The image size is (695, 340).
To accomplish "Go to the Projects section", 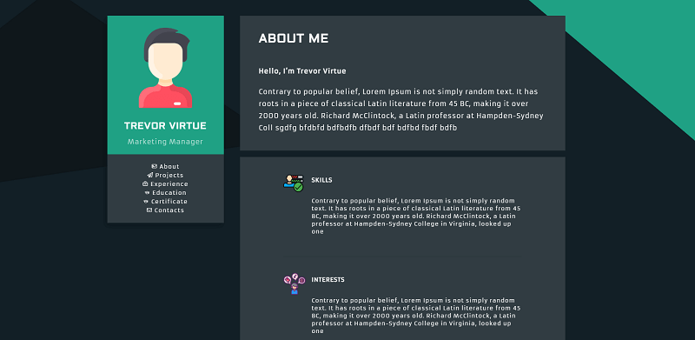I will [x=169, y=176].
